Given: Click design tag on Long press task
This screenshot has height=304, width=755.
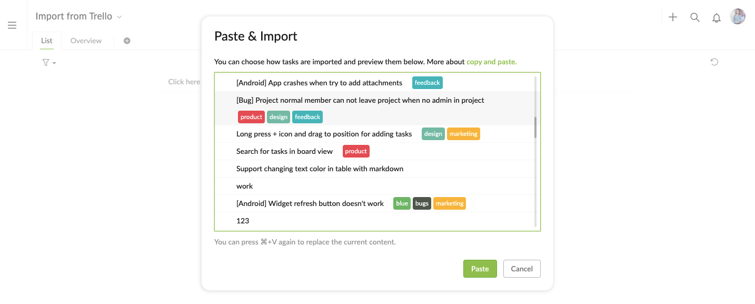Looking at the screenshot, I should click(x=433, y=134).
